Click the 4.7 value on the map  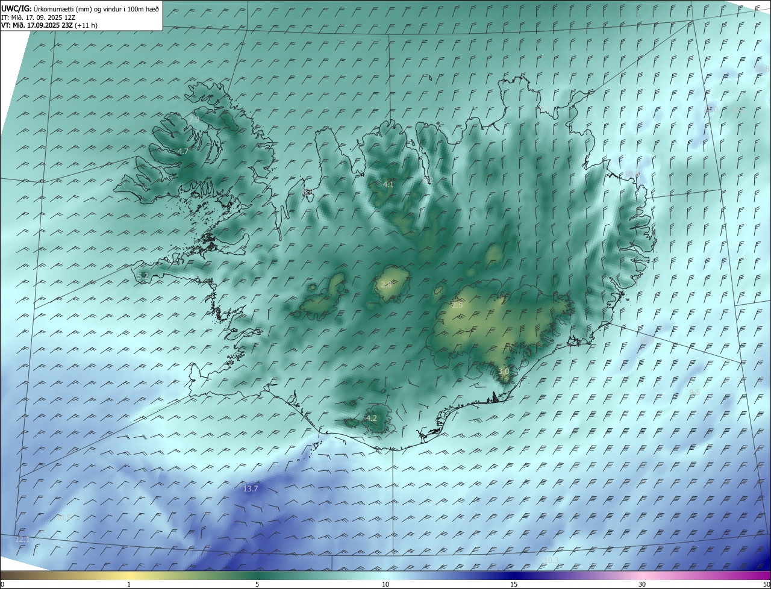click(184, 152)
